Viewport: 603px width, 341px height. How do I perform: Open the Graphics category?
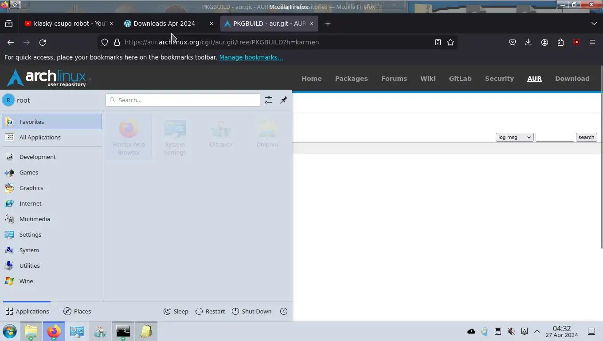(52, 188)
